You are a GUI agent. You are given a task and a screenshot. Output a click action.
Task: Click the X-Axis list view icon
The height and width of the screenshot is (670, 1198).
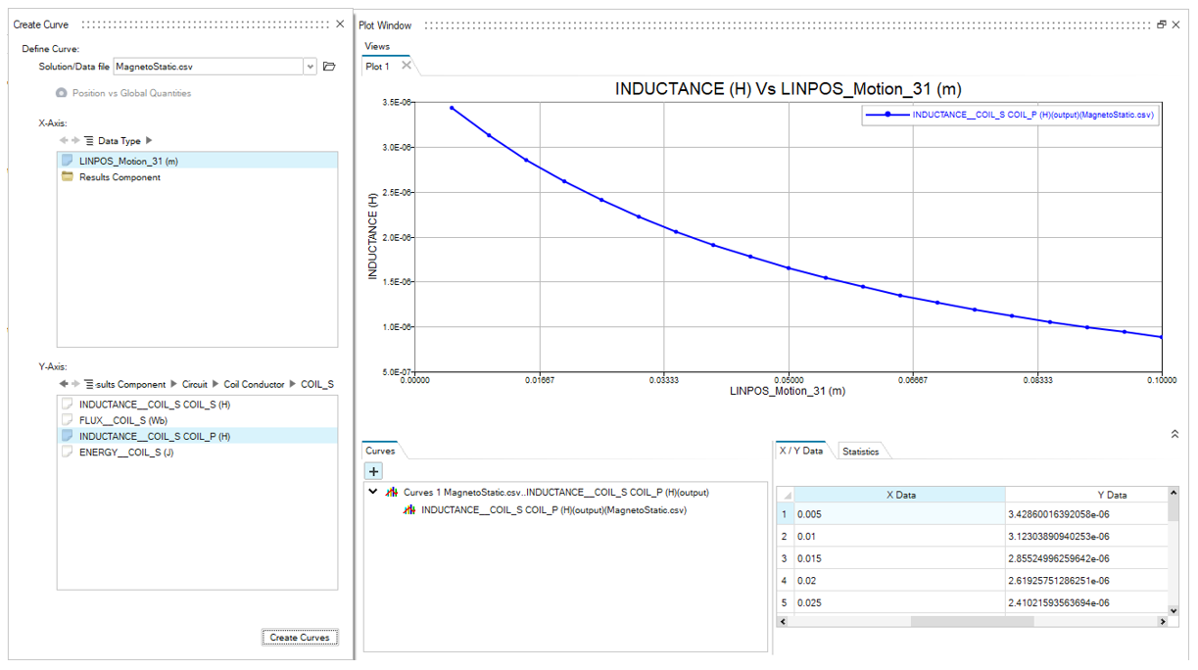click(x=89, y=141)
